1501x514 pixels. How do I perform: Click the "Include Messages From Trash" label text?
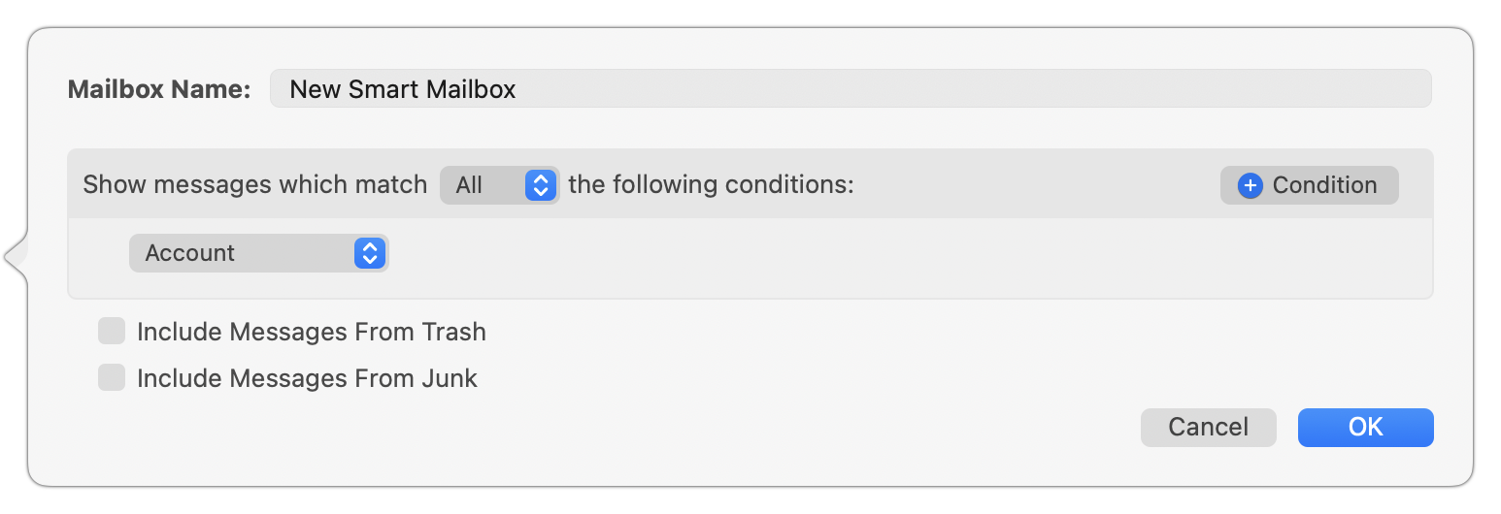click(311, 332)
